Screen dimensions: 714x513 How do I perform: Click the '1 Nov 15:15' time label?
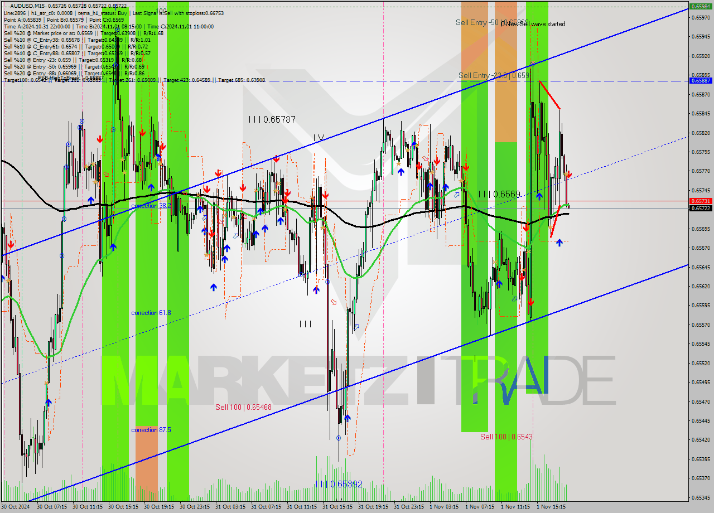(551, 507)
